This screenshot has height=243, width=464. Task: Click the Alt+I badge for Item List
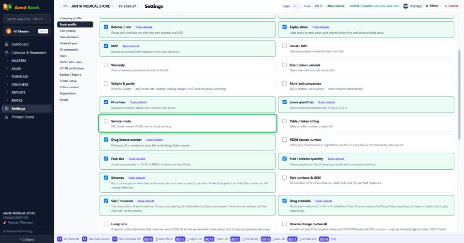[209, 239]
